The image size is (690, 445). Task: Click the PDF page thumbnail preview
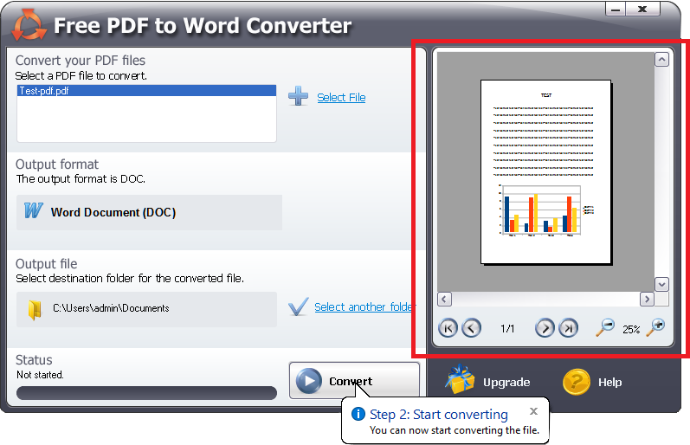click(546, 172)
